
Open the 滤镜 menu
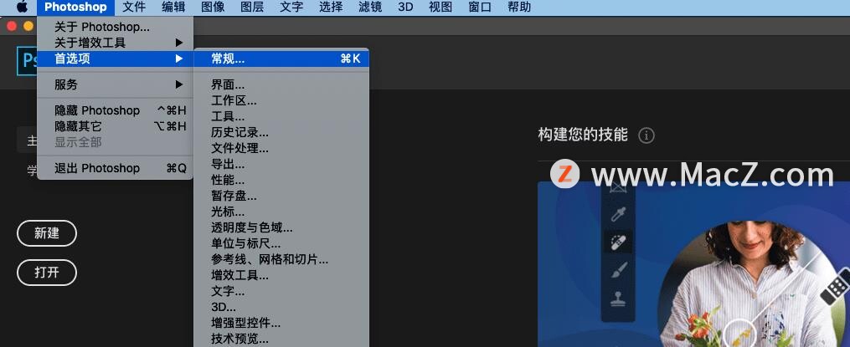pyautogui.click(x=370, y=7)
